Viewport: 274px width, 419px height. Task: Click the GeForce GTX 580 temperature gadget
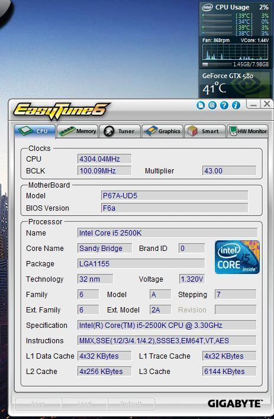click(236, 84)
